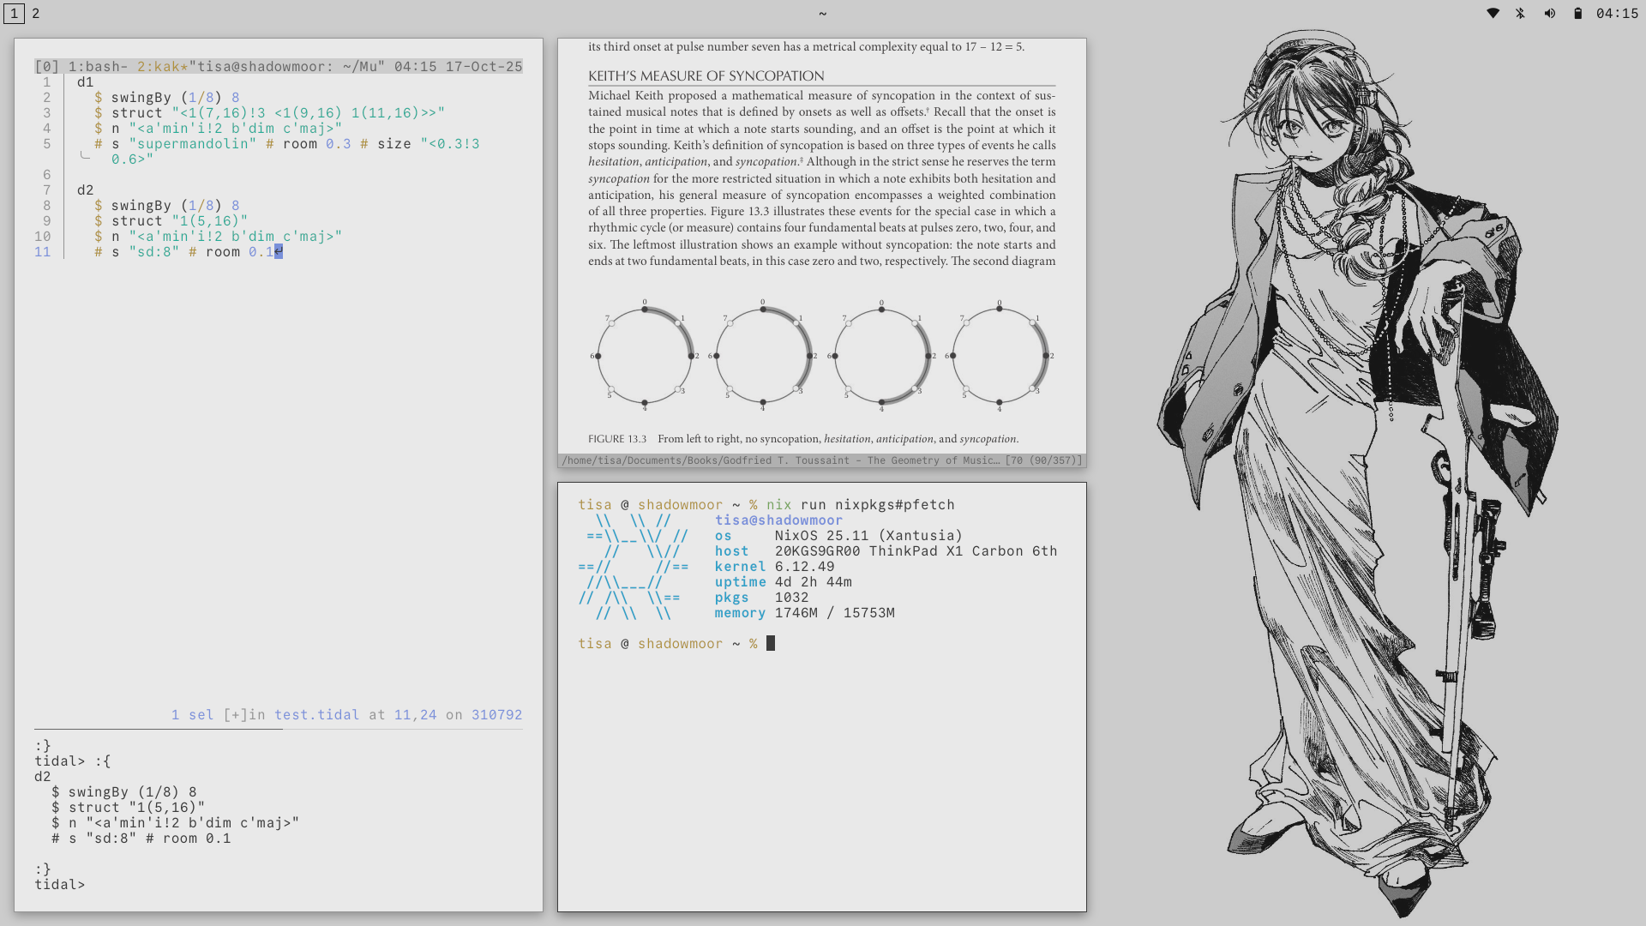This screenshot has width=1646, height=926.
Task: Click the no-syncopation circle diagram
Action: coord(645,355)
